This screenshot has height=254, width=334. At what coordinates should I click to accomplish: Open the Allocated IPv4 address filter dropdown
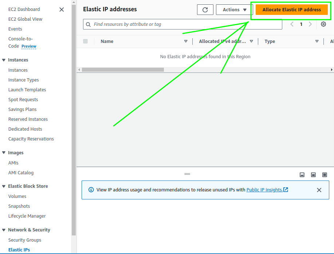coord(251,41)
